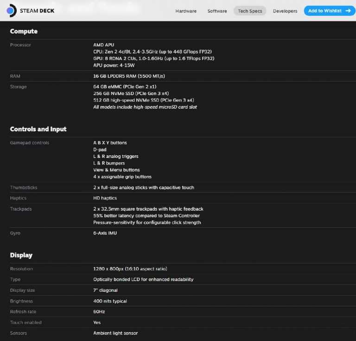Click the RAM row label
356x341 pixels.
15,76
